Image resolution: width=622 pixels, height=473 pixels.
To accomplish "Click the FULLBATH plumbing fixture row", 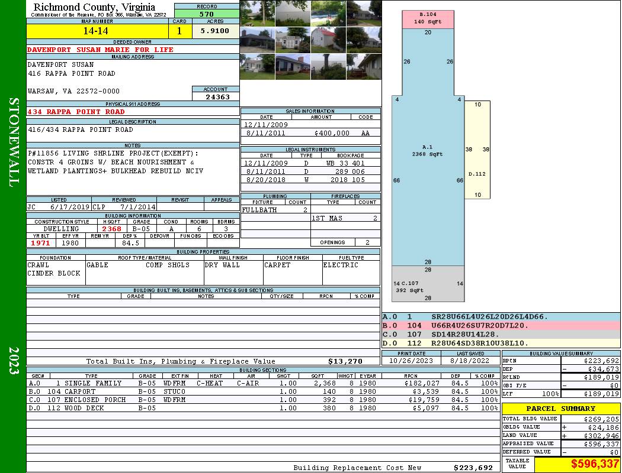I will [x=275, y=210].
